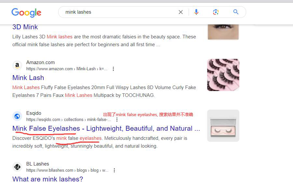Screen dimensions: 293x186
Task: Click the Esqido site name
Action: point(33,113)
